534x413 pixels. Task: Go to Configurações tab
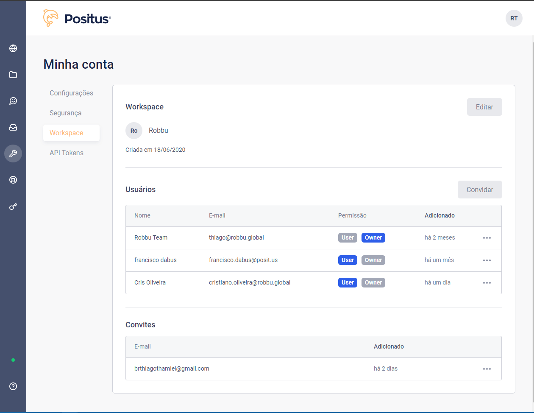[71, 93]
